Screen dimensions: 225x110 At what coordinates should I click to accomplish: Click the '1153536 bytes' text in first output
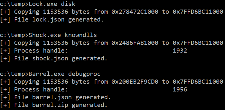pyautogui.click(x=66, y=12)
